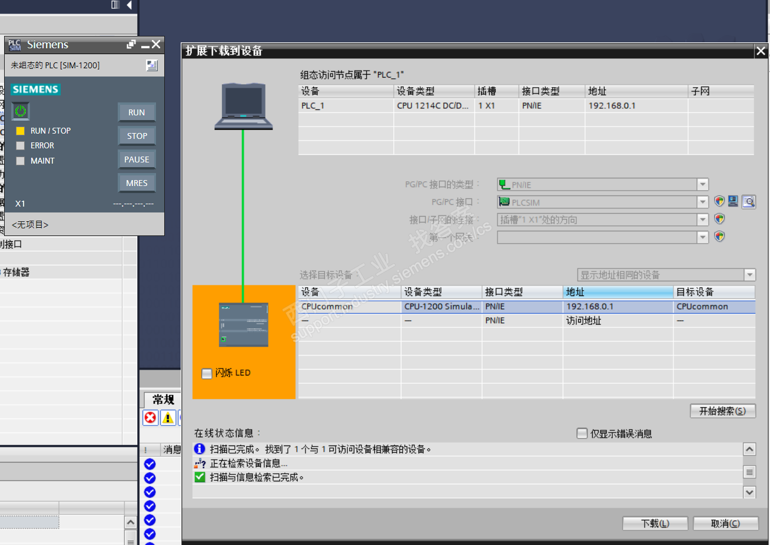The image size is (770, 545).
Task: Click the 目标设备 column header
Action: [714, 292]
